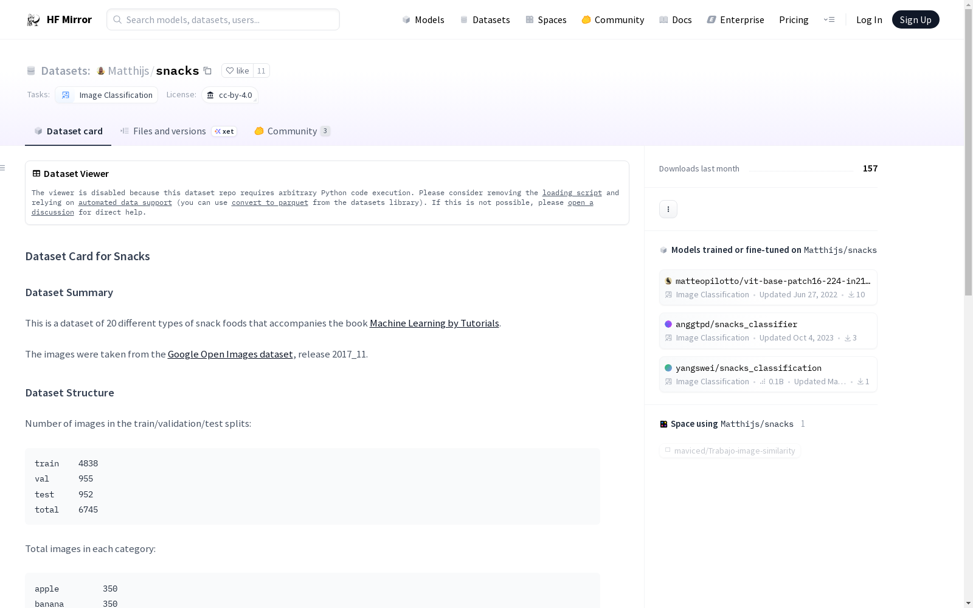
Task: Open the matteopilotto vit-base-patch16 model card
Action: 768,288
